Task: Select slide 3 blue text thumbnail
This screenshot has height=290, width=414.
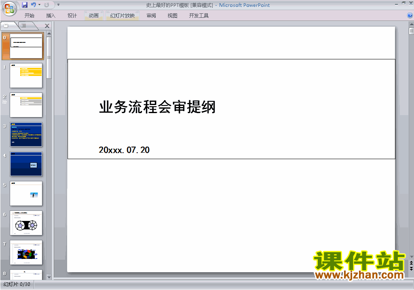Action: point(26,134)
